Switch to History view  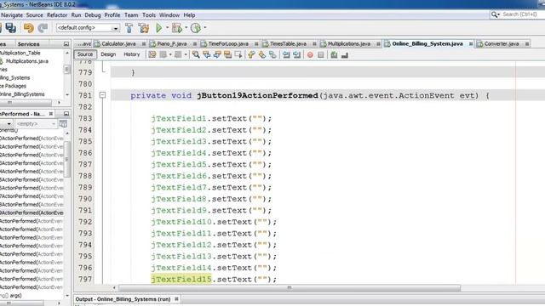132,54
